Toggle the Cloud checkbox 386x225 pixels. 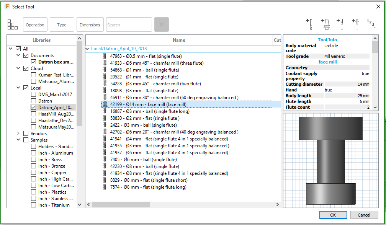pyautogui.click(x=26, y=68)
